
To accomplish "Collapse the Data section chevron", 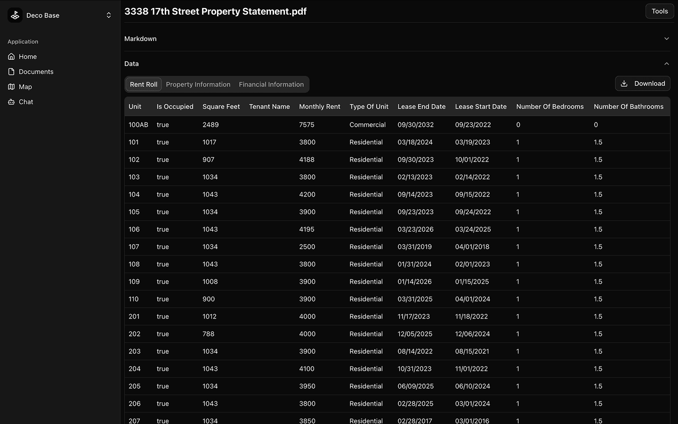I will coord(667,64).
